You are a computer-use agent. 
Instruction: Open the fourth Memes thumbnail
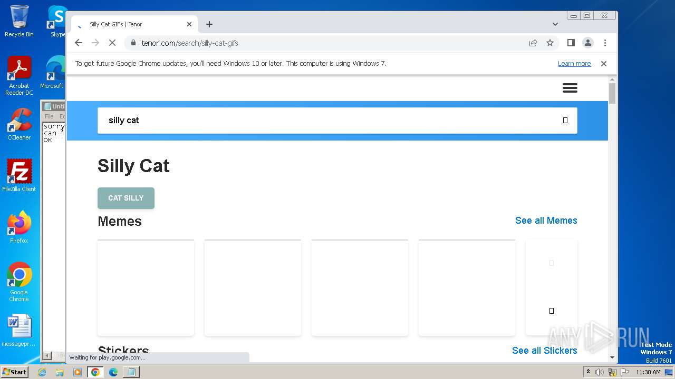coord(467,287)
